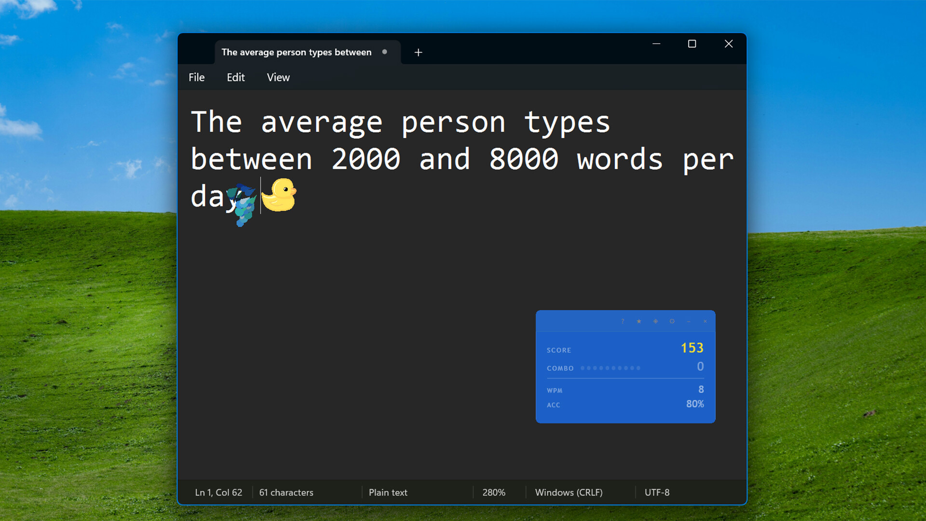The height and width of the screenshot is (521, 926).
Task: Add a new Notepad tab
Action: (x=418, y=52)
